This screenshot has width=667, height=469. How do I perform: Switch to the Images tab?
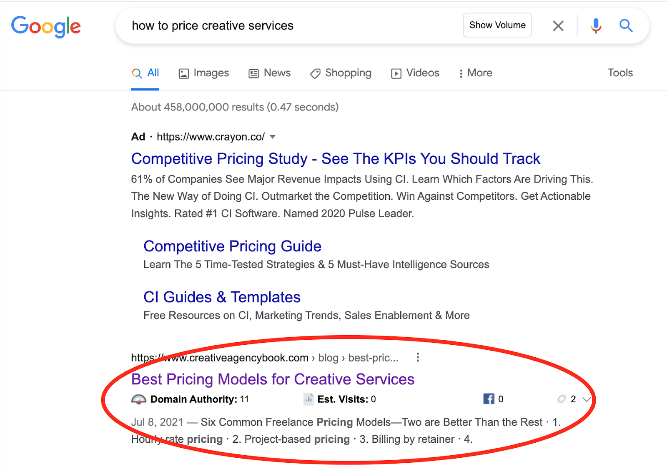point(204,73)
